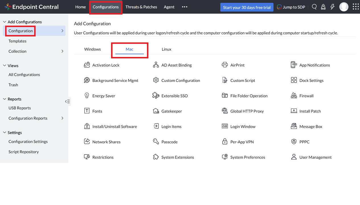Viewport: 360px width, 205px height.
Task: Switch to the Linux tab
Action: coord(167,49)
